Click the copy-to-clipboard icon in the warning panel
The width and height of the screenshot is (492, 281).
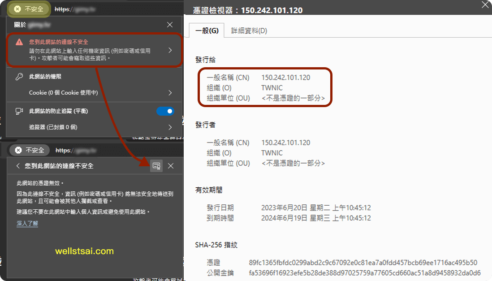156,166
